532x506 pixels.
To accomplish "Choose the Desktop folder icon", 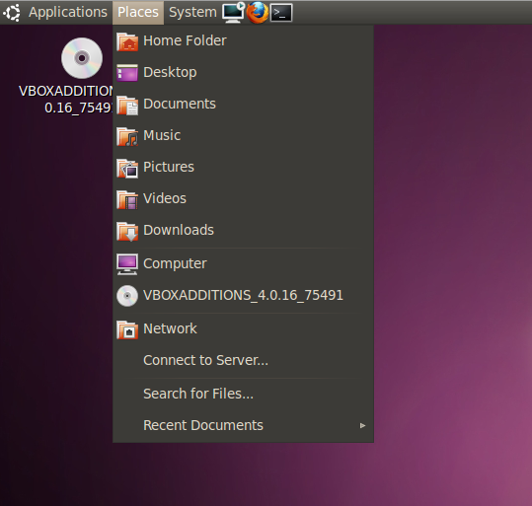I will (127, 73).
